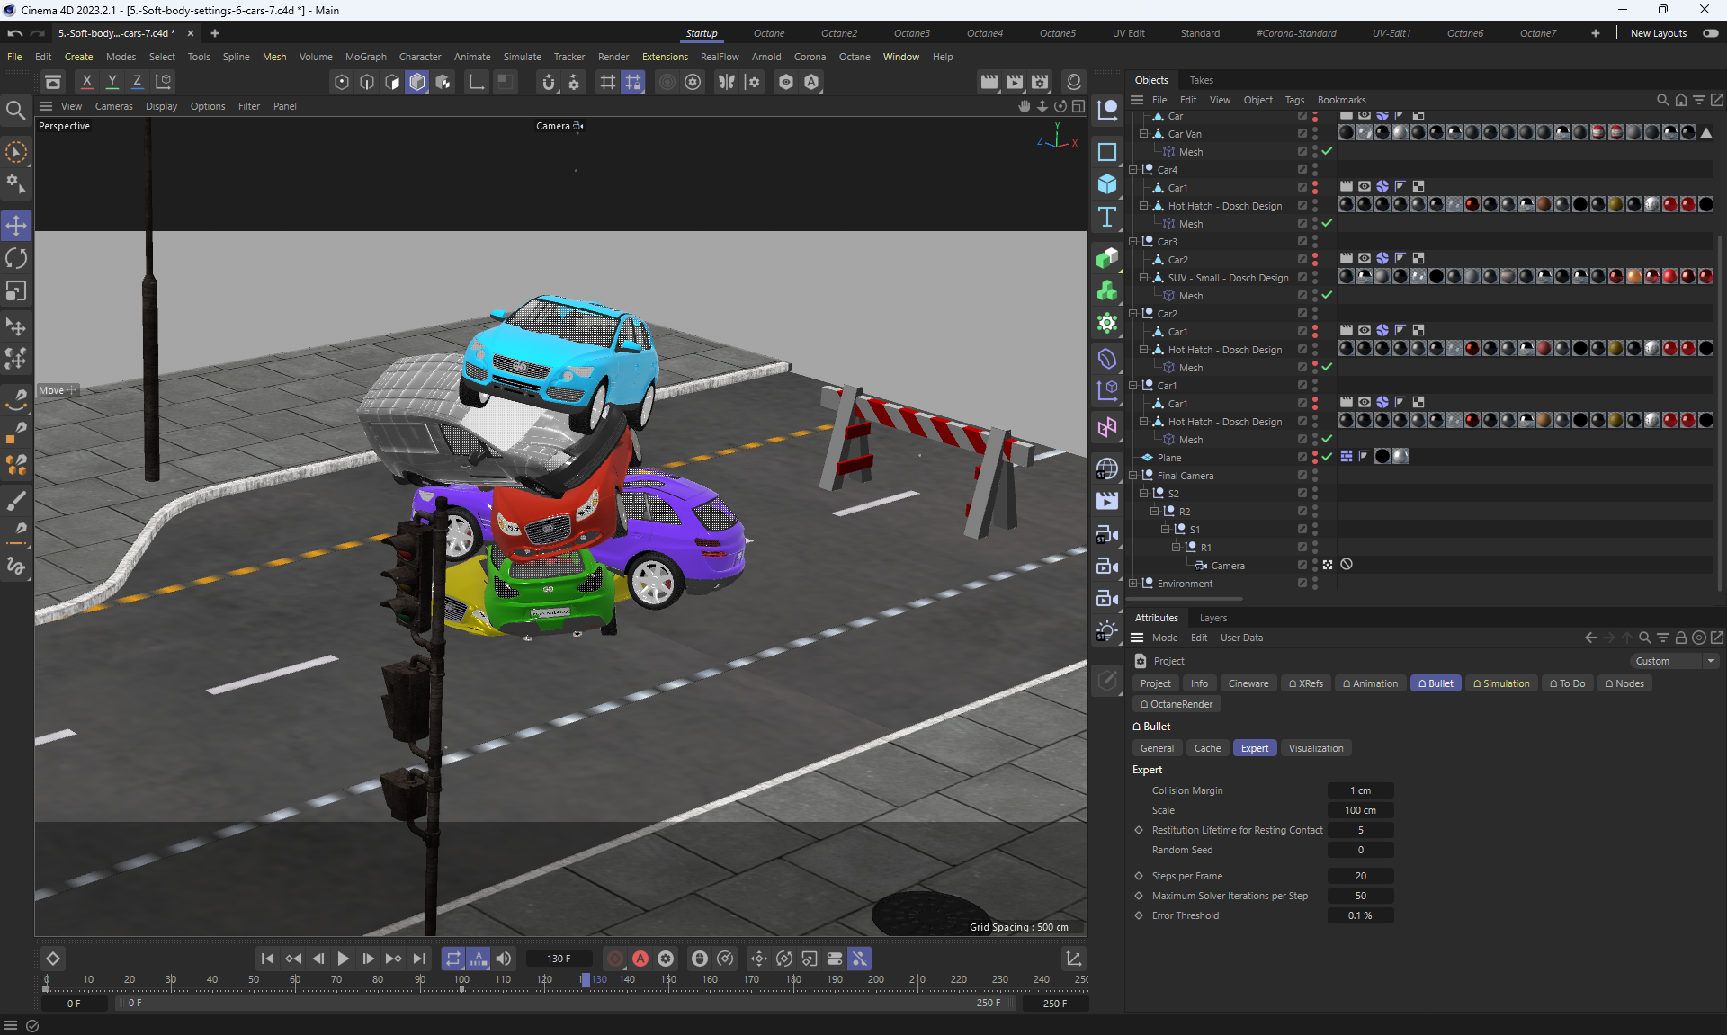This screenshot has height=1035, width=1727.
Task: Click the Steps per Frame value field
Action: [x=1360, y=876]
